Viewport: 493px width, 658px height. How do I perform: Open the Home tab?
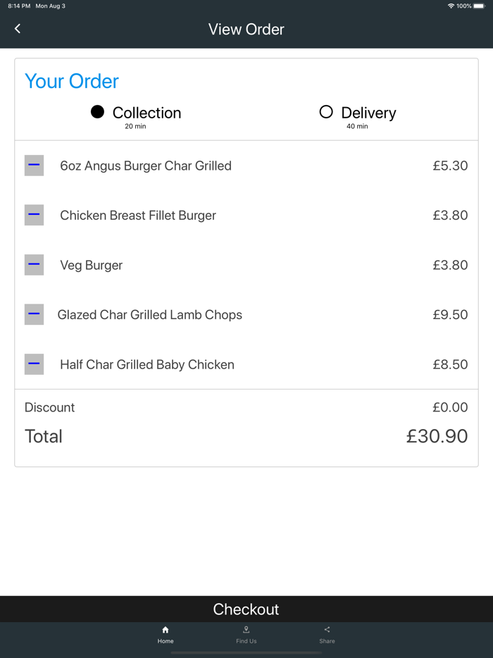pyautogui.click(x=166, y=633)
